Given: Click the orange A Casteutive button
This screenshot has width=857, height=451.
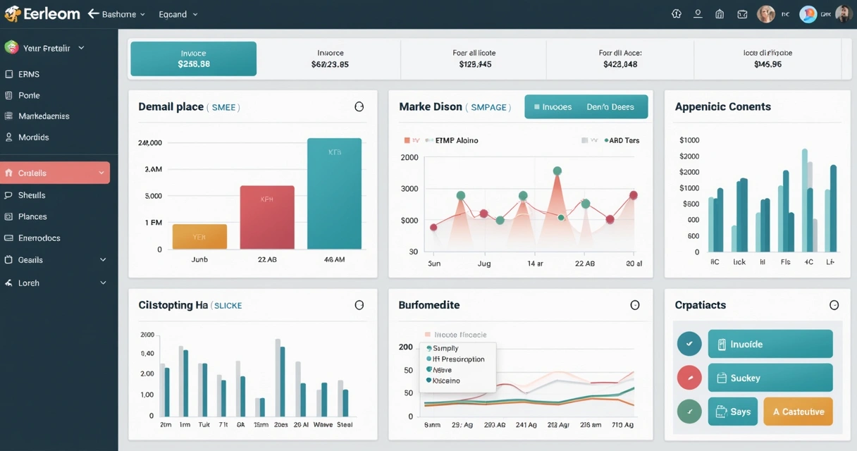Looking at the screenshot, I should point(798,412).
